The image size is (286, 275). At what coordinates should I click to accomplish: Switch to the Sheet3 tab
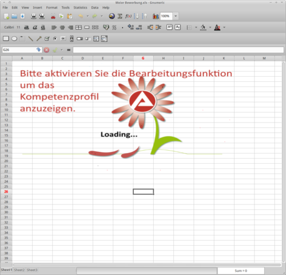click(32, 270)
